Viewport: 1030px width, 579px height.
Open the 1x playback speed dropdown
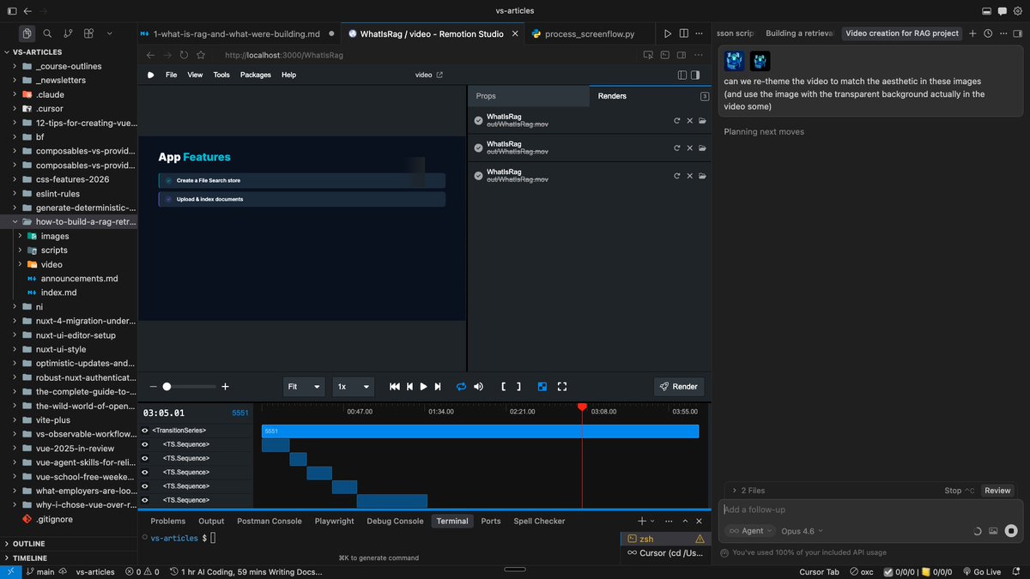[354, 387]
